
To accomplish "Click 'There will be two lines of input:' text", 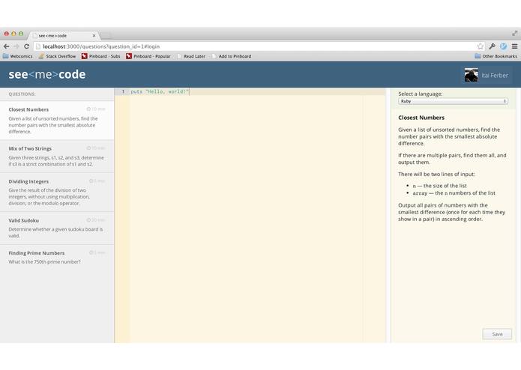I will click(x=436, y=175).
